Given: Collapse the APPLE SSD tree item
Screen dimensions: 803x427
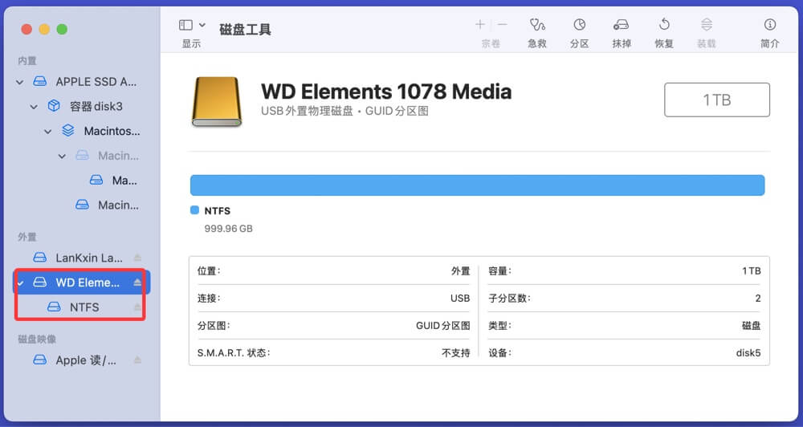Looking at the screenshot, I should coord(20,82).
